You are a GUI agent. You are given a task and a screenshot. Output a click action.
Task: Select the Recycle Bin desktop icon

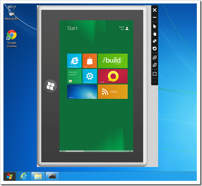pos(12,12)
